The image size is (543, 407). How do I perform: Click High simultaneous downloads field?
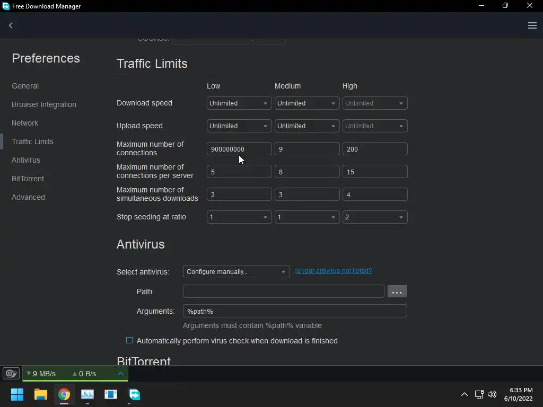375,194
